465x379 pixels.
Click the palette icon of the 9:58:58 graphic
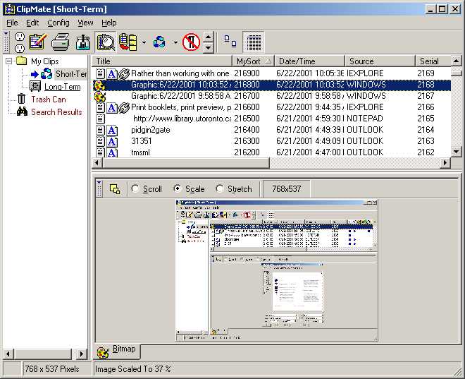coord(100,97)
